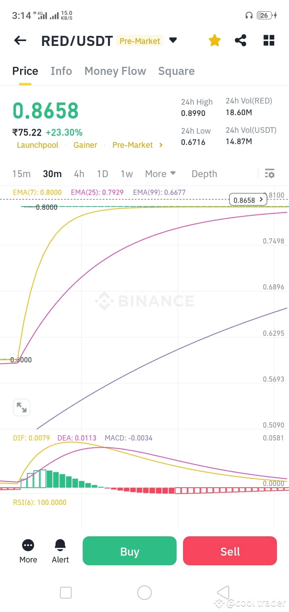Switch to the Info tab
289x612 pixels.
pyautogui.click(x=61, y=71)
